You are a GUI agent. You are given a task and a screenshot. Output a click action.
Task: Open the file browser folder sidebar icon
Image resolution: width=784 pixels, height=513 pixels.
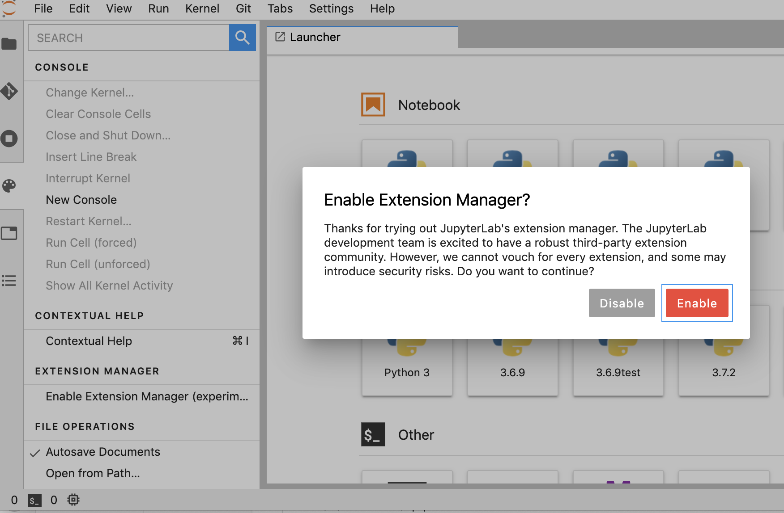(9, 44)
